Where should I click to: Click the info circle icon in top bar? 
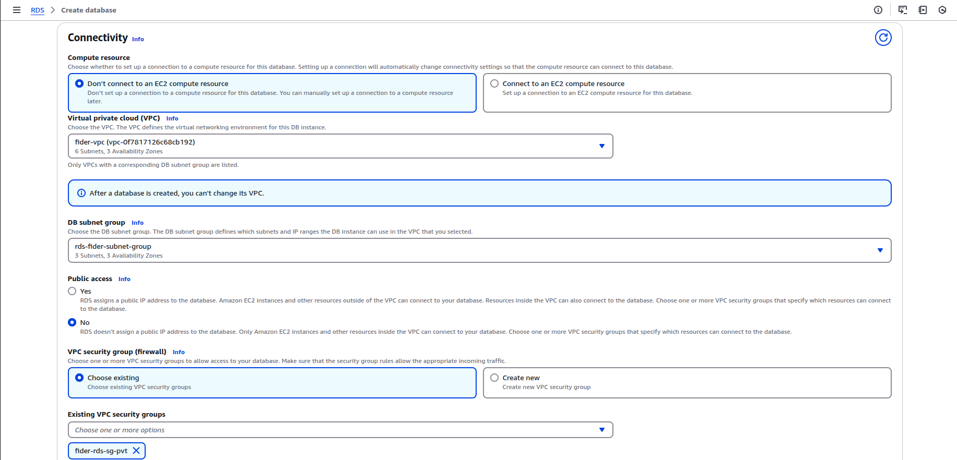(x=878, y=10)
